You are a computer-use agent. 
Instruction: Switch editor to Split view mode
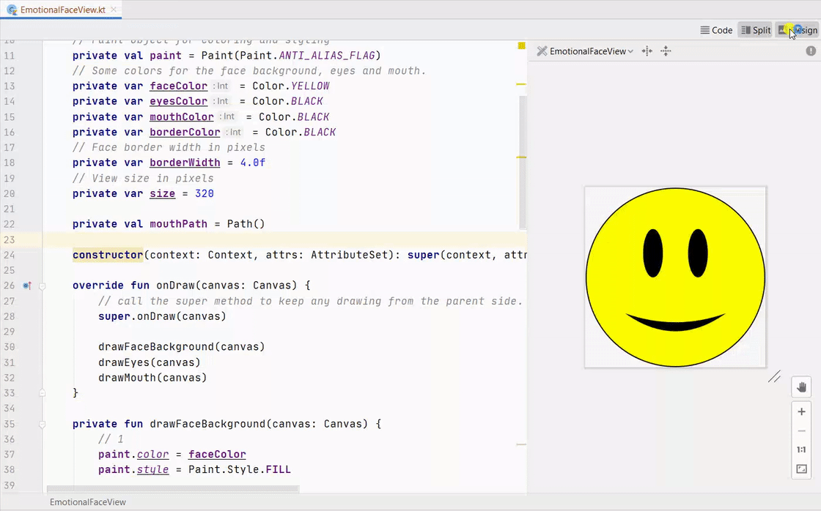(756, 30)
